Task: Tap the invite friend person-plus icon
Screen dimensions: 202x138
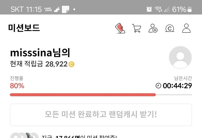Action: 153,28
